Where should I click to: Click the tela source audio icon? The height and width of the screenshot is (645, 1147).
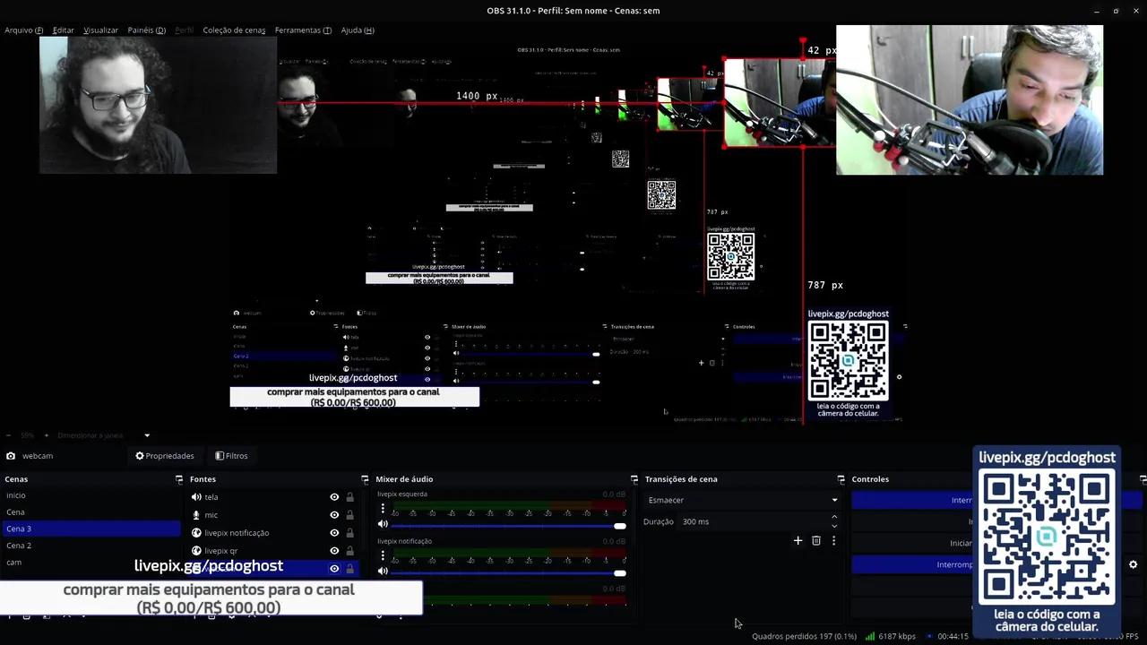pyautogui.click(x=196, y=497)
